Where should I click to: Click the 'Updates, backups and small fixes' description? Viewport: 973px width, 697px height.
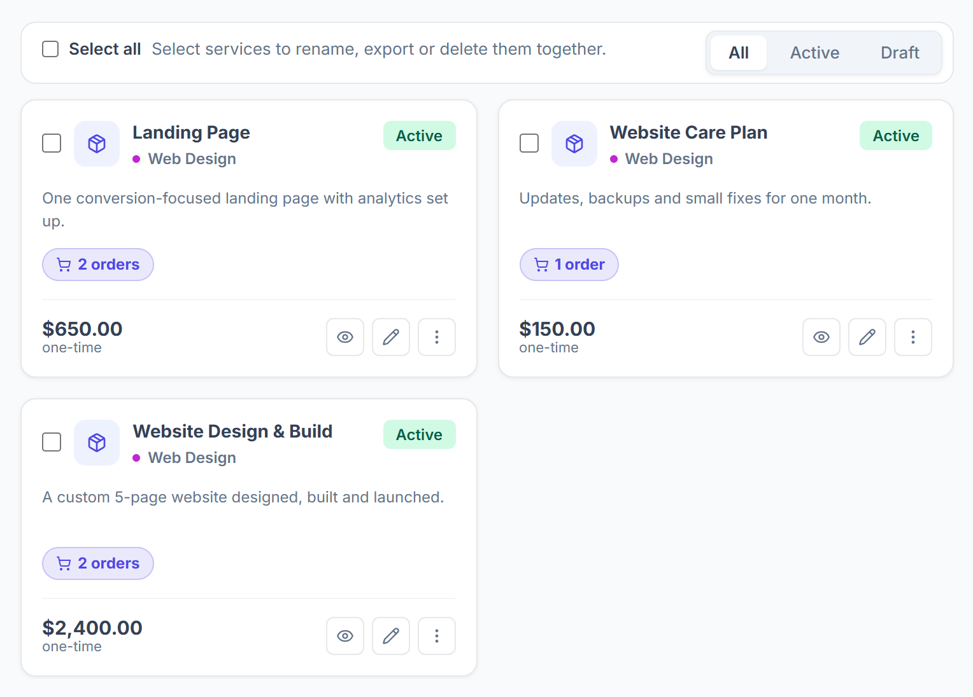click(695, 198)
